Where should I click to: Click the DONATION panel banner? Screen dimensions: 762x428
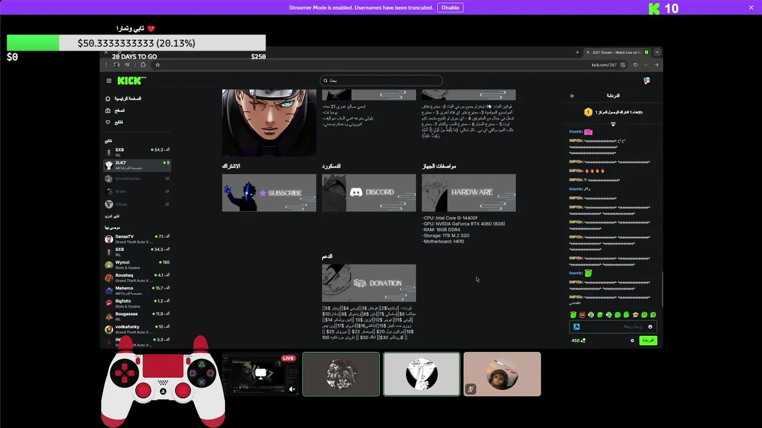[369, 283]
